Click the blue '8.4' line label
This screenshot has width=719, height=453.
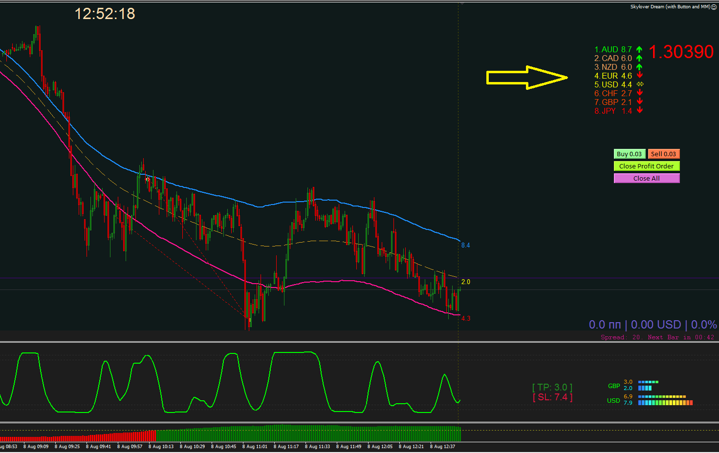465,245
